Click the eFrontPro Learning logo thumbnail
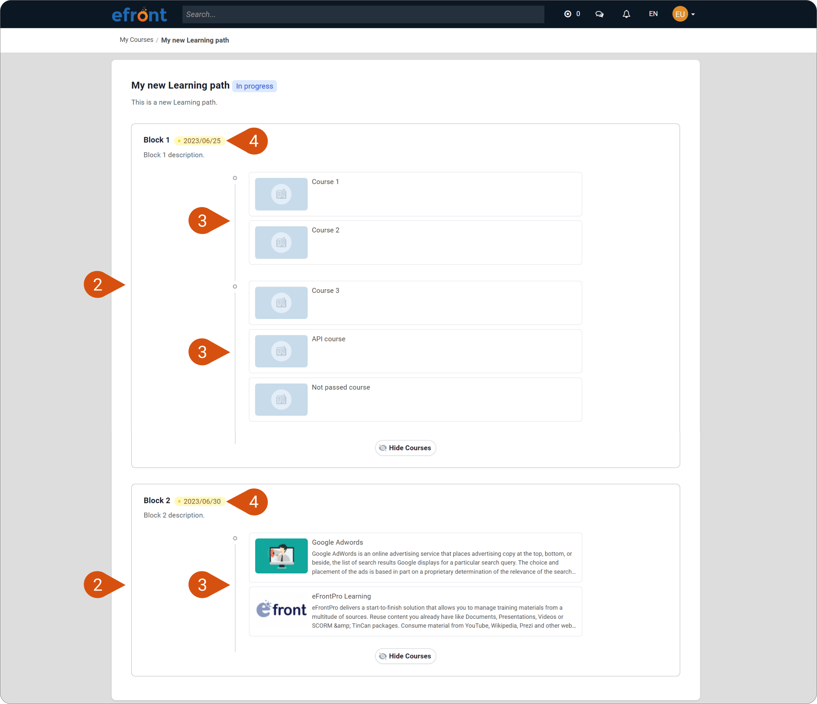817x704 pixels. click(281, 610)
